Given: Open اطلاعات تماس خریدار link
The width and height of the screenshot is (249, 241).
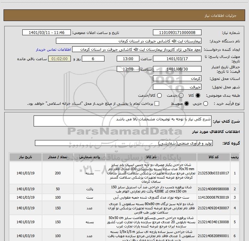Looking at the screenshot, I should pos(53,49).
